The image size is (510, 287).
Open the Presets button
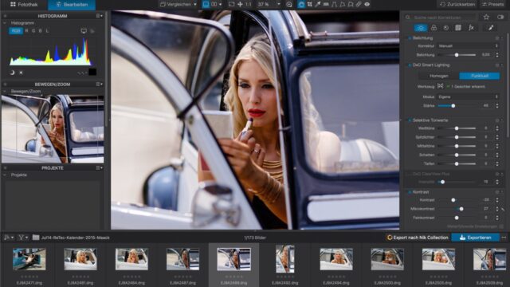[492, 5]
